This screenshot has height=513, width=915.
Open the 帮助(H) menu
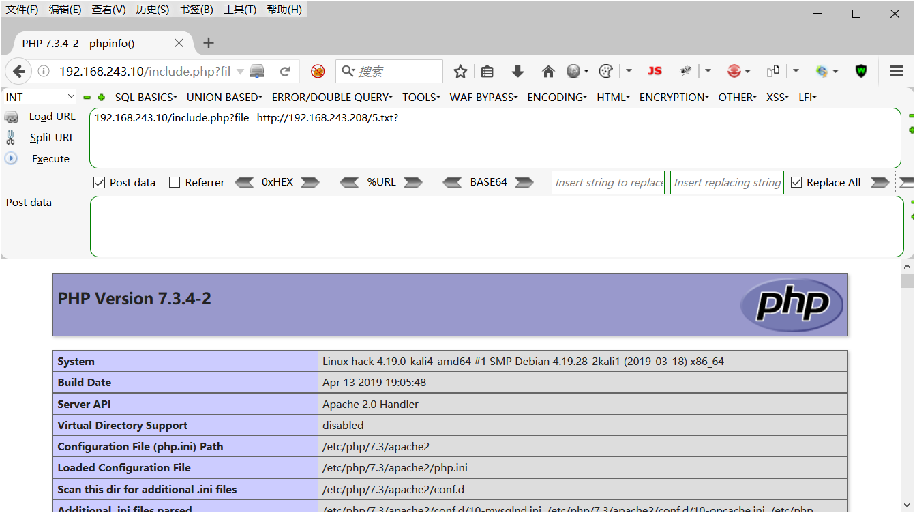pos(284,10)
